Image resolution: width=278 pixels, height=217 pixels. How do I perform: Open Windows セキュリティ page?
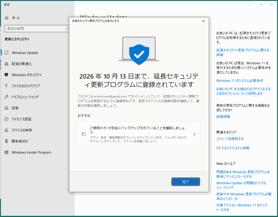click(x=27, y=75)
